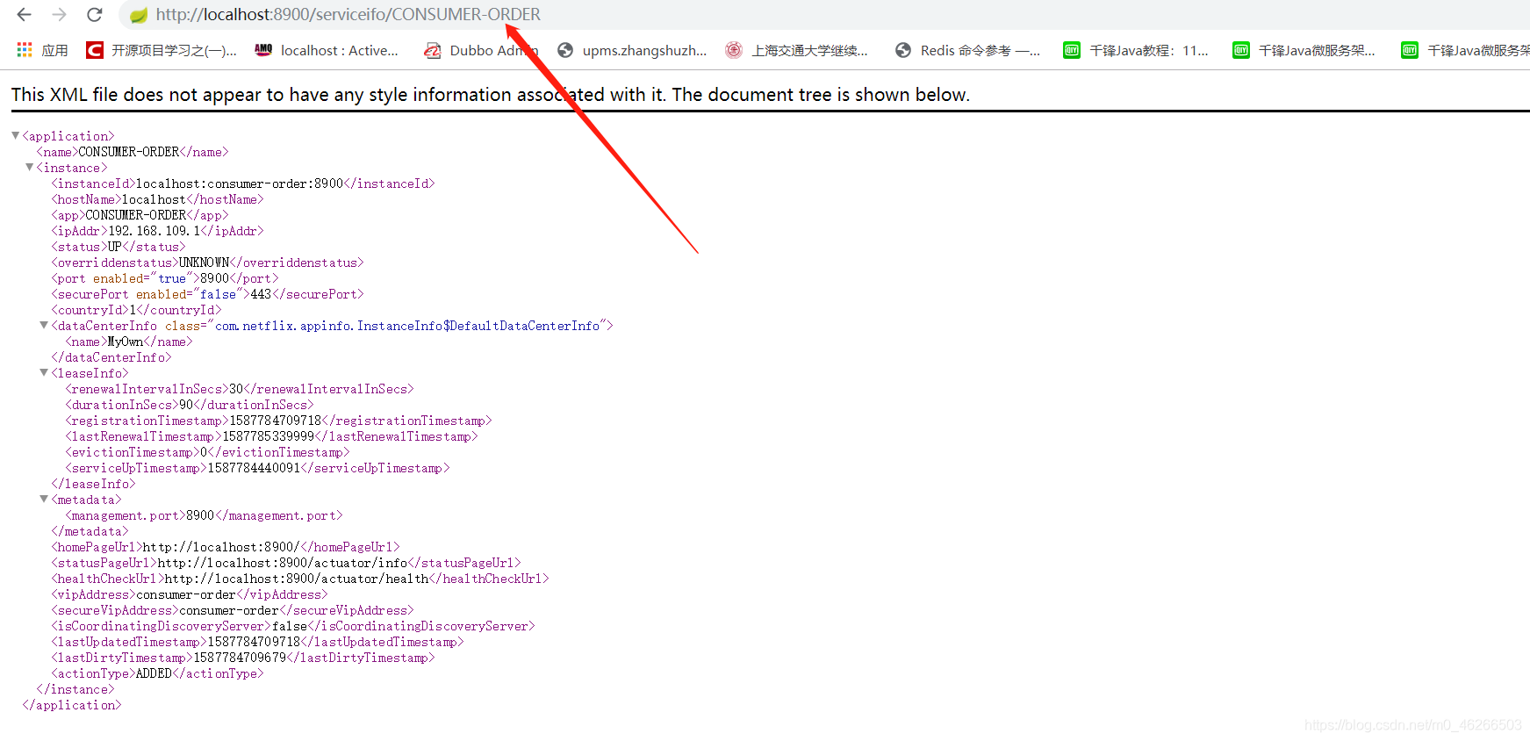This screenshot has height=741, width=1530.
Task: Click serviceUpTimestamp value 1587784440091
Action: pos(254,468)
